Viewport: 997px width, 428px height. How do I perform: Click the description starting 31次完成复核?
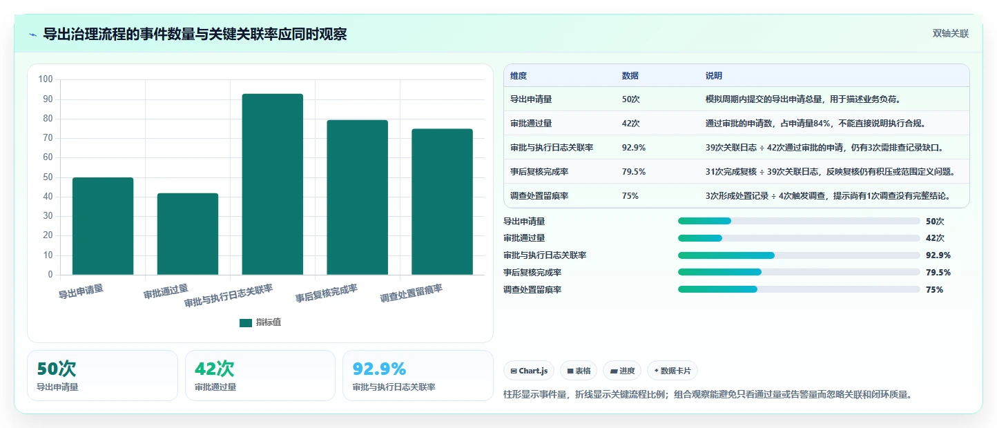[x=830, y=172]
